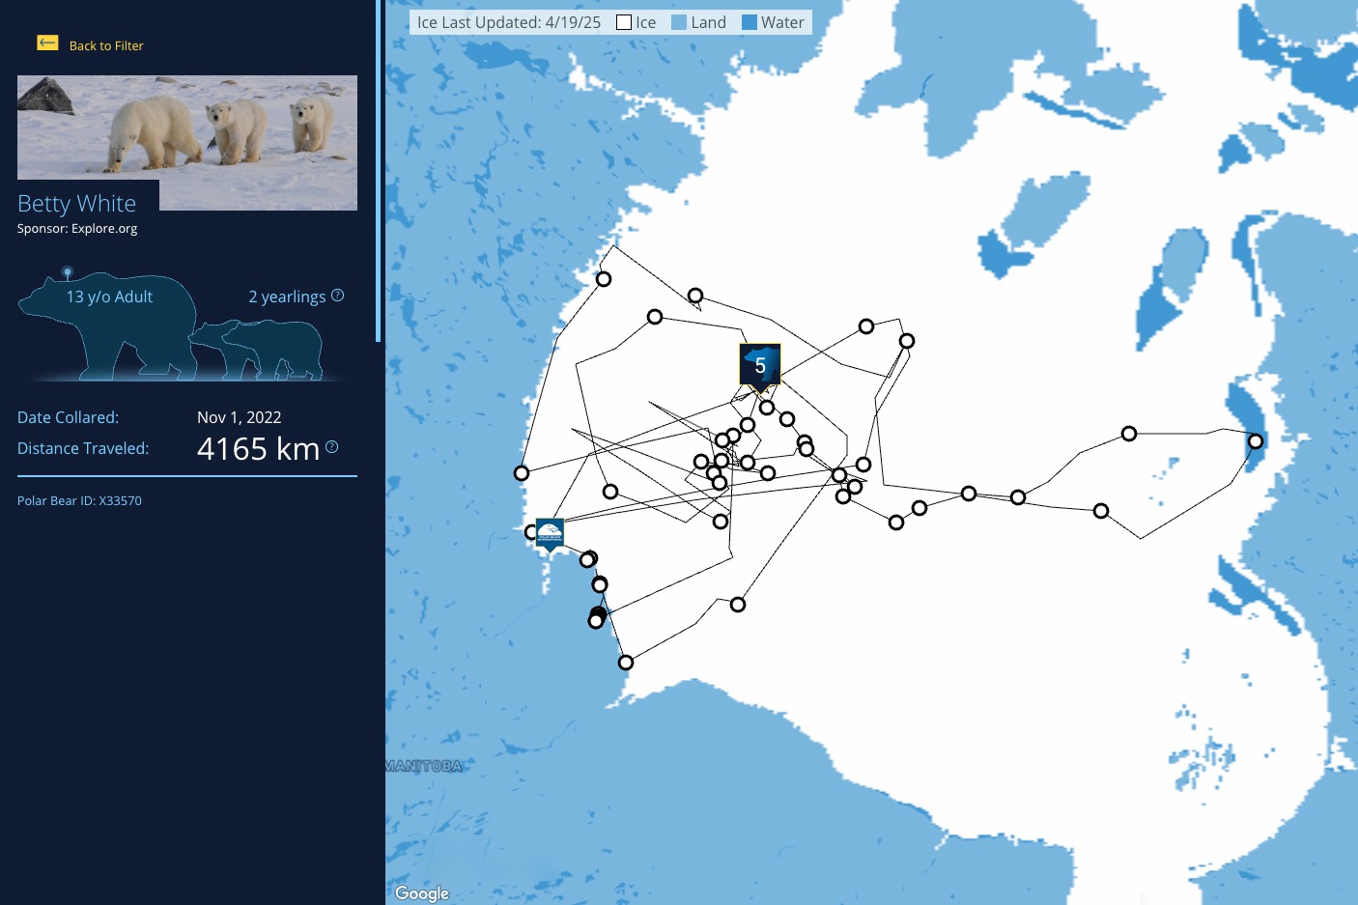Click the easternmost track point on the map
This screenshot has height=905, width=1358.
[x=1255, y=441]
